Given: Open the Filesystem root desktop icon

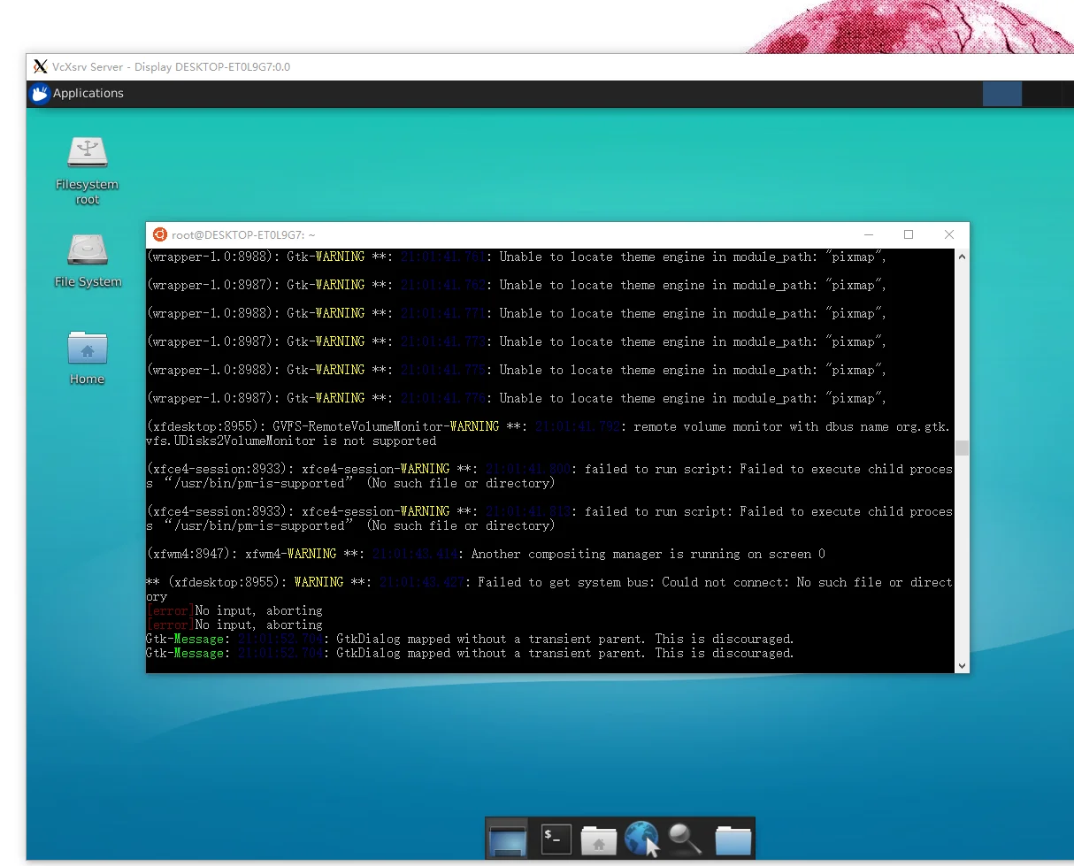Looking at the screenshot, I should [x=88, y=153].
